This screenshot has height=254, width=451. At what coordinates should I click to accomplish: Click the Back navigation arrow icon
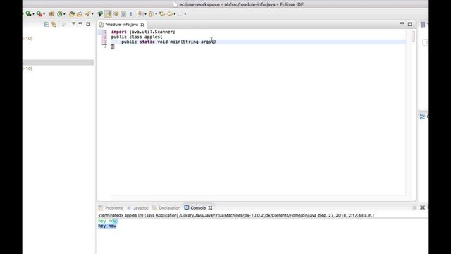[170, 14]
